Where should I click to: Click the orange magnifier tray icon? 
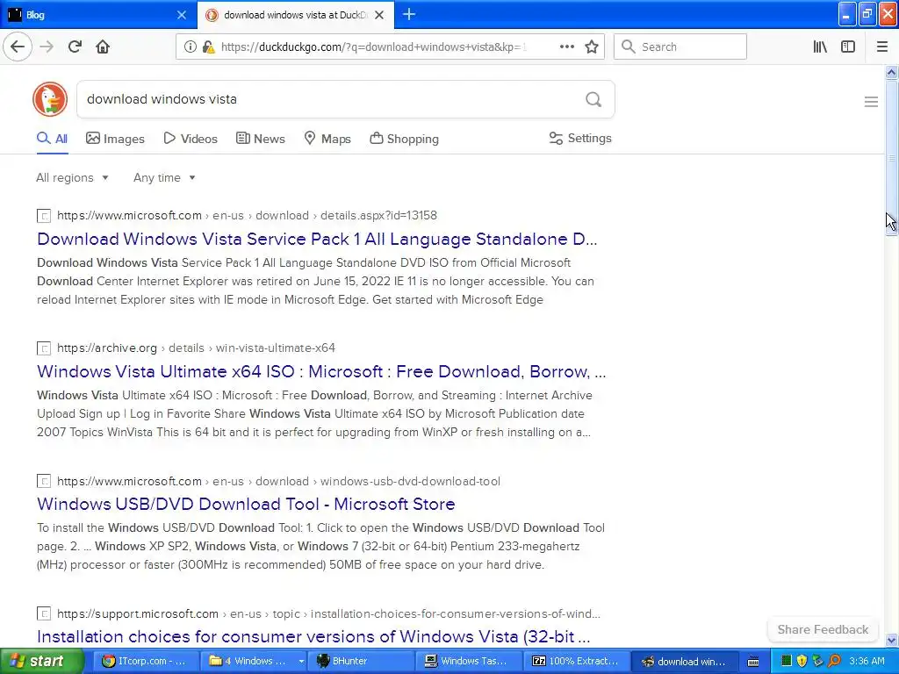834,662
